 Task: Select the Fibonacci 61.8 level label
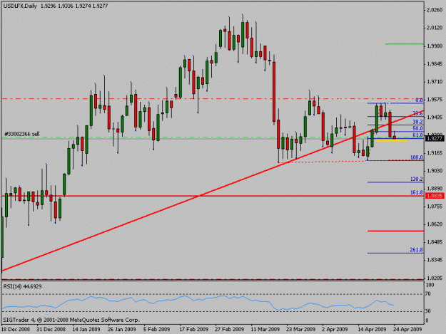tap(417, 135)
